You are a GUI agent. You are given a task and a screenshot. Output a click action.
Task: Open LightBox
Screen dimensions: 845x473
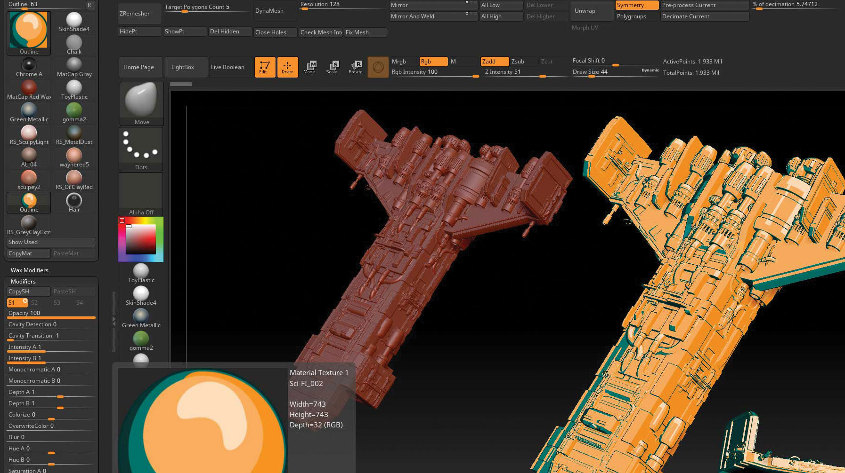[186, 67]
